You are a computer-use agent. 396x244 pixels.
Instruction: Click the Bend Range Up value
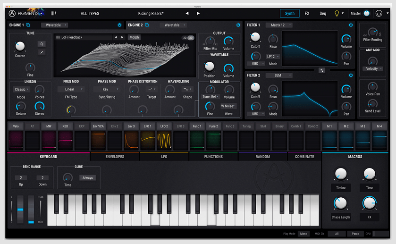21,178
